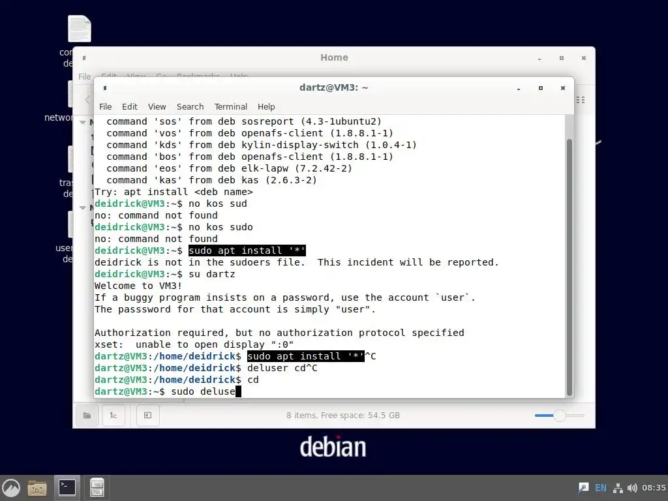Image resolution: width=668 pixels, height=501 pixels.
Task: Click the terminal window menu icon
Action: click(x=105, y=88)
